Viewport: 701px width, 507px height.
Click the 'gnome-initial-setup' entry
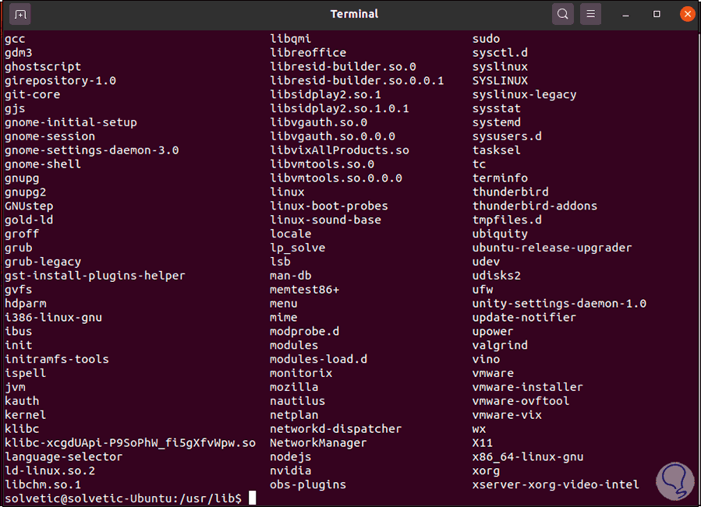tap(70, 122)
